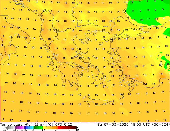Click the '48' legend value
170x131 pixels.
(x=77, y=130)
